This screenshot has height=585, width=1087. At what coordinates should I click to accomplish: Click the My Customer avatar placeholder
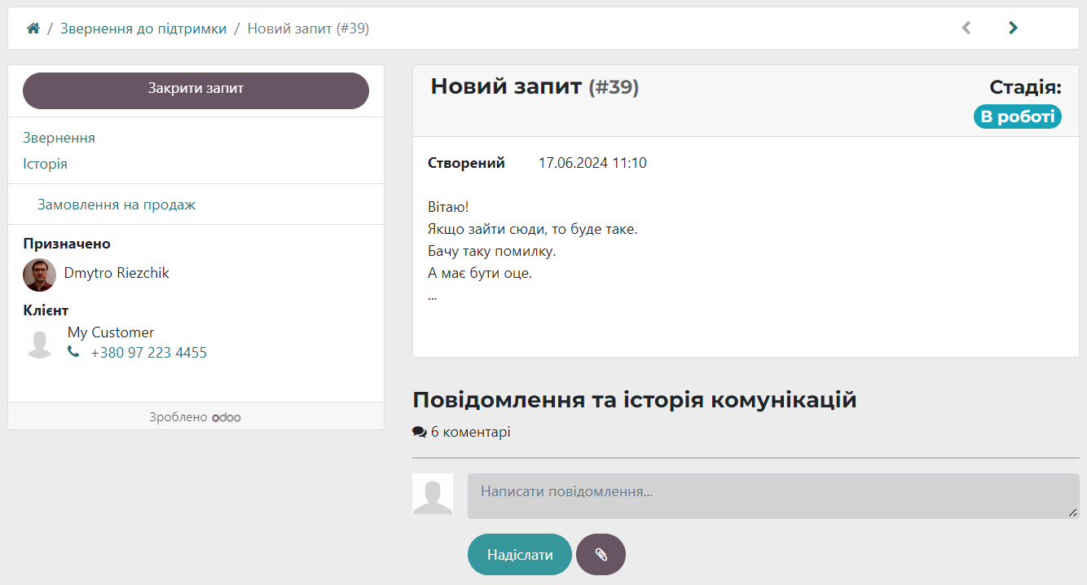[x=39, y=343]
